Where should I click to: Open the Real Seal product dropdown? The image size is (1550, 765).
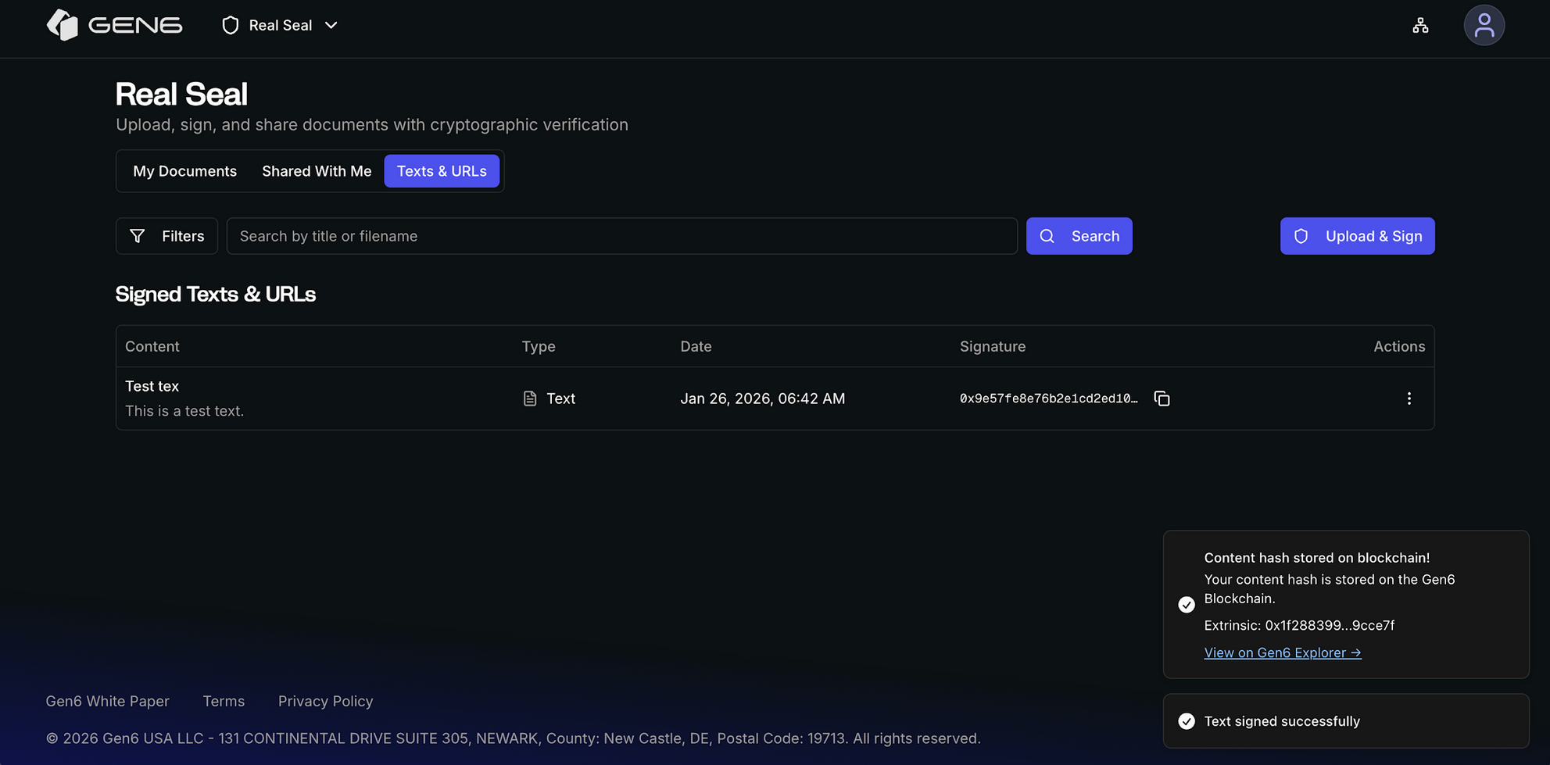click(x=280, y=25)
